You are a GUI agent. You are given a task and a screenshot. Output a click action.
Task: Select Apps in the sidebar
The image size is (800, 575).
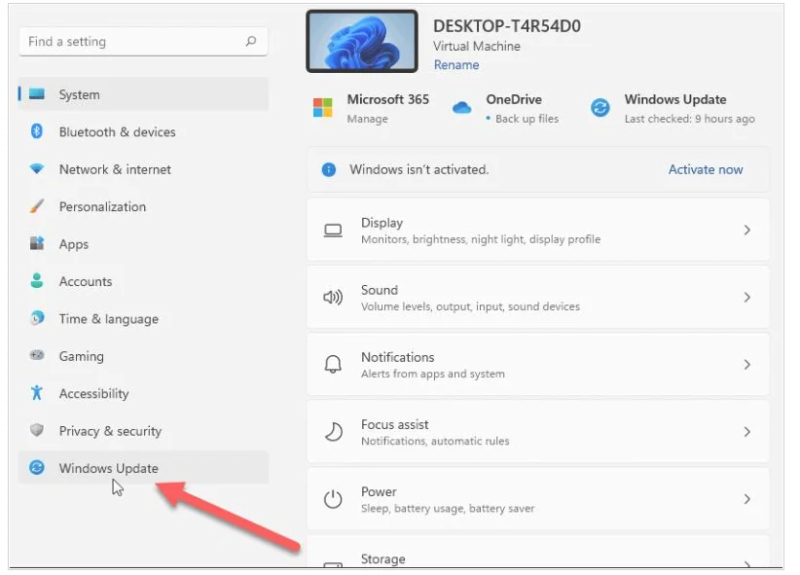(74, 244)
